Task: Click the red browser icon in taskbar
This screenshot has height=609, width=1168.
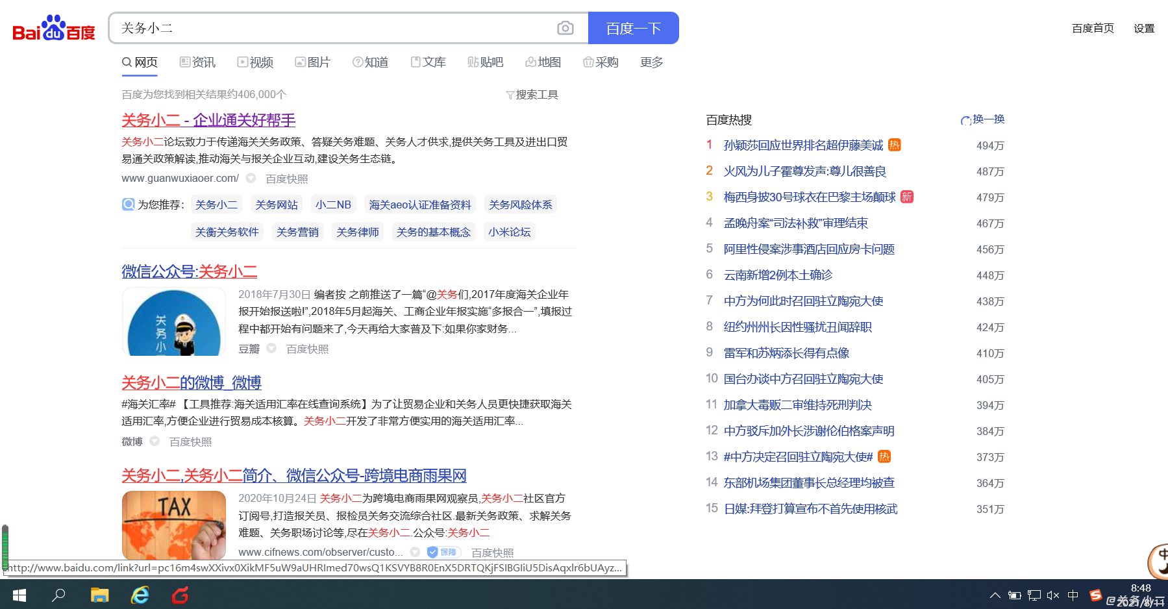Action: click(180, 595)
